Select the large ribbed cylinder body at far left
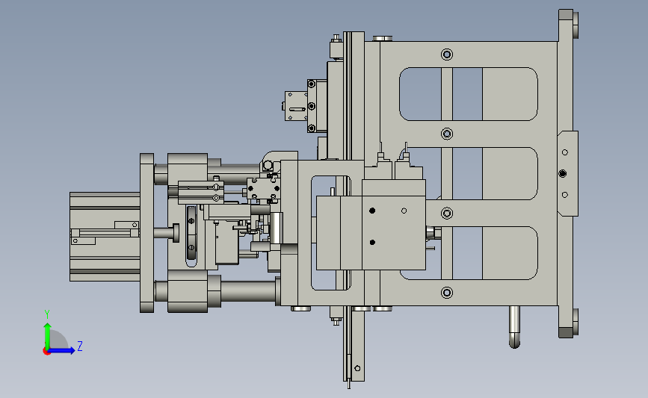Screen dimensions: 648x398 point(105,237)
